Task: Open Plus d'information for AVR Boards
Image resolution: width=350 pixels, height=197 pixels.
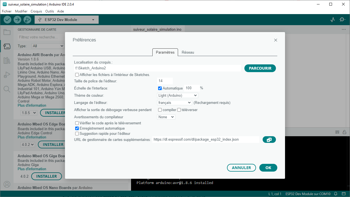Action: pos(32,105)
